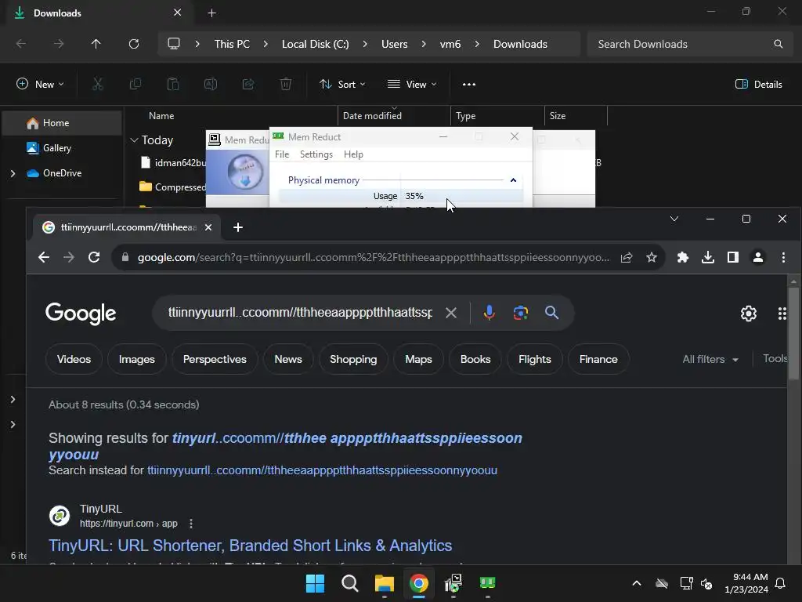This screenshot has width=802, height=602.
Task: Refresh the Downloads folder in Explorer
Action: 134,44
